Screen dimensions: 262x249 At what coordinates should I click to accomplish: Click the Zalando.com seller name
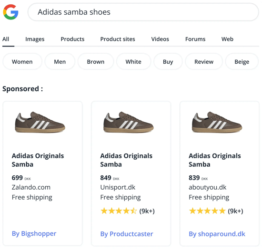point(31,187)
